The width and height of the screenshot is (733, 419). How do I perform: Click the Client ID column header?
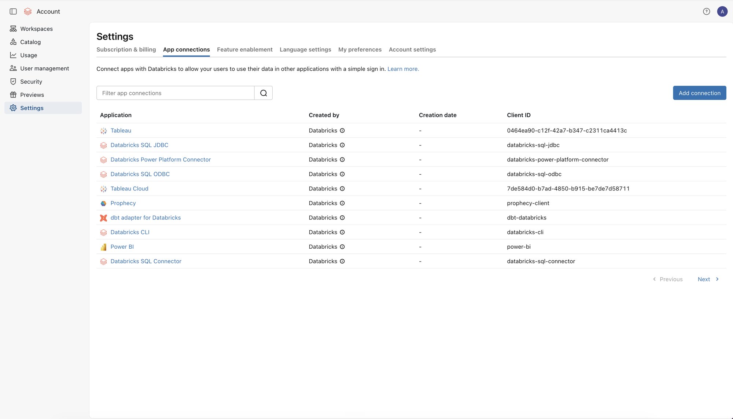point(519,115)
